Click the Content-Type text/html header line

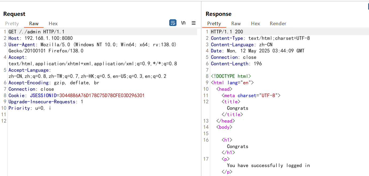pyautogui.click(x=260, y=38)
